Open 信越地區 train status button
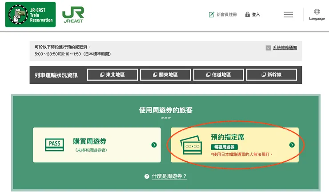 click(219, 75)
